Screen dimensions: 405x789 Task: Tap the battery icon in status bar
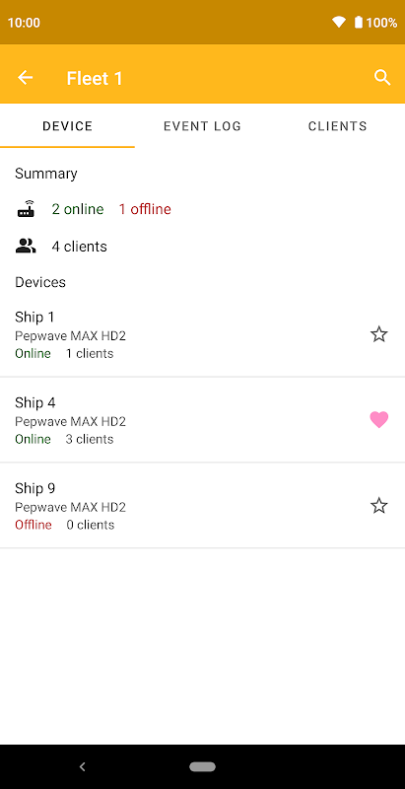point(359,22)
